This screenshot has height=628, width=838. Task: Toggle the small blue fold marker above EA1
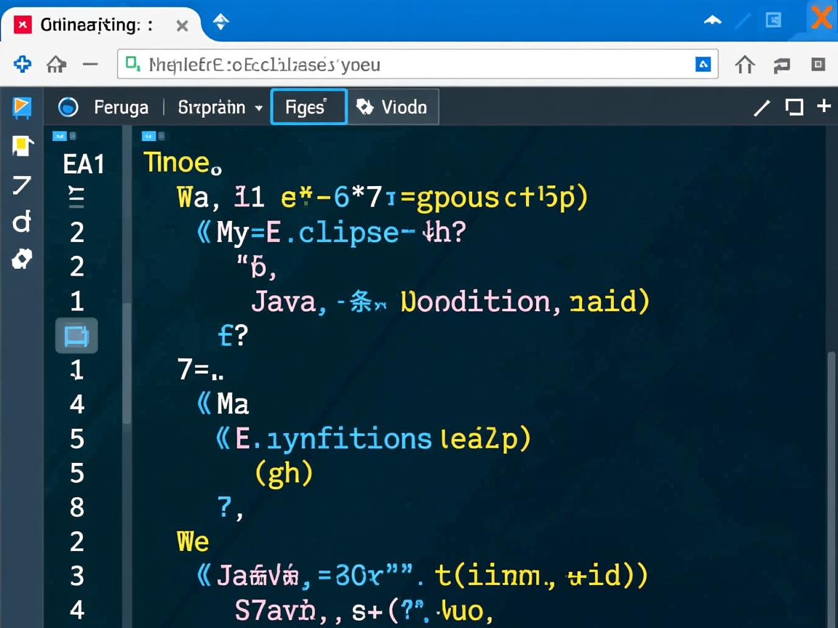61,136
